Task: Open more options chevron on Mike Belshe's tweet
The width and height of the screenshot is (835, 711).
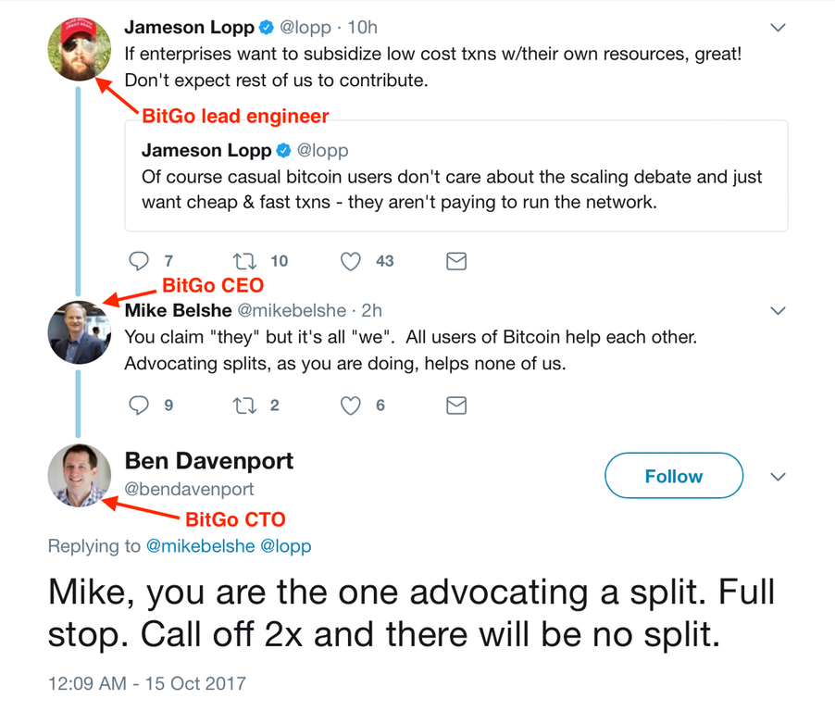Action: [779, 310]
